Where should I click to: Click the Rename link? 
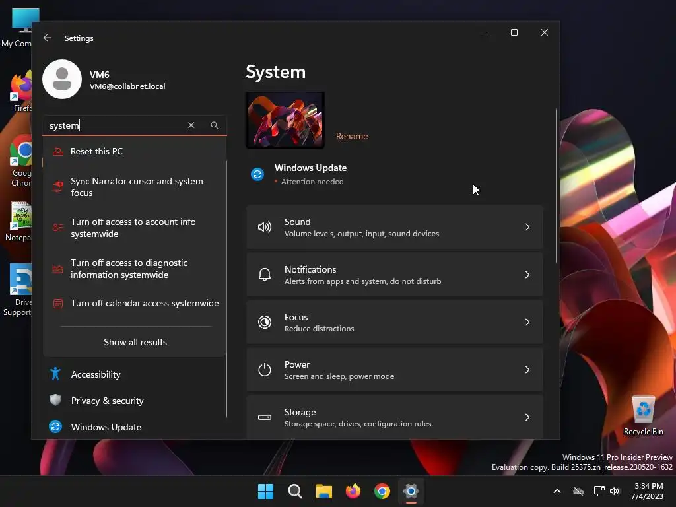point(352,136)
